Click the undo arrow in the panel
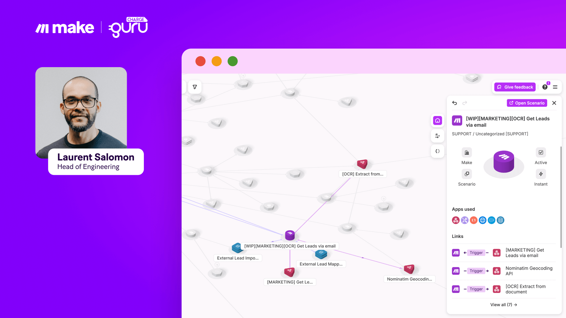The width and height of the screenshot is (566, 318). point(455,103)
